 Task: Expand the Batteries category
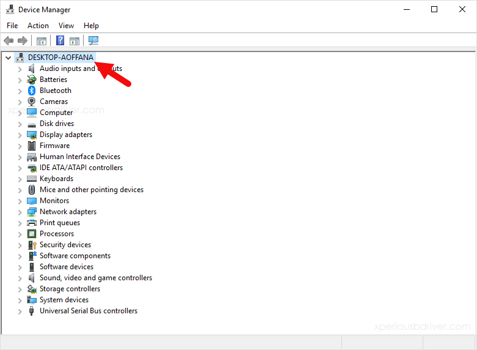[20, 80]
